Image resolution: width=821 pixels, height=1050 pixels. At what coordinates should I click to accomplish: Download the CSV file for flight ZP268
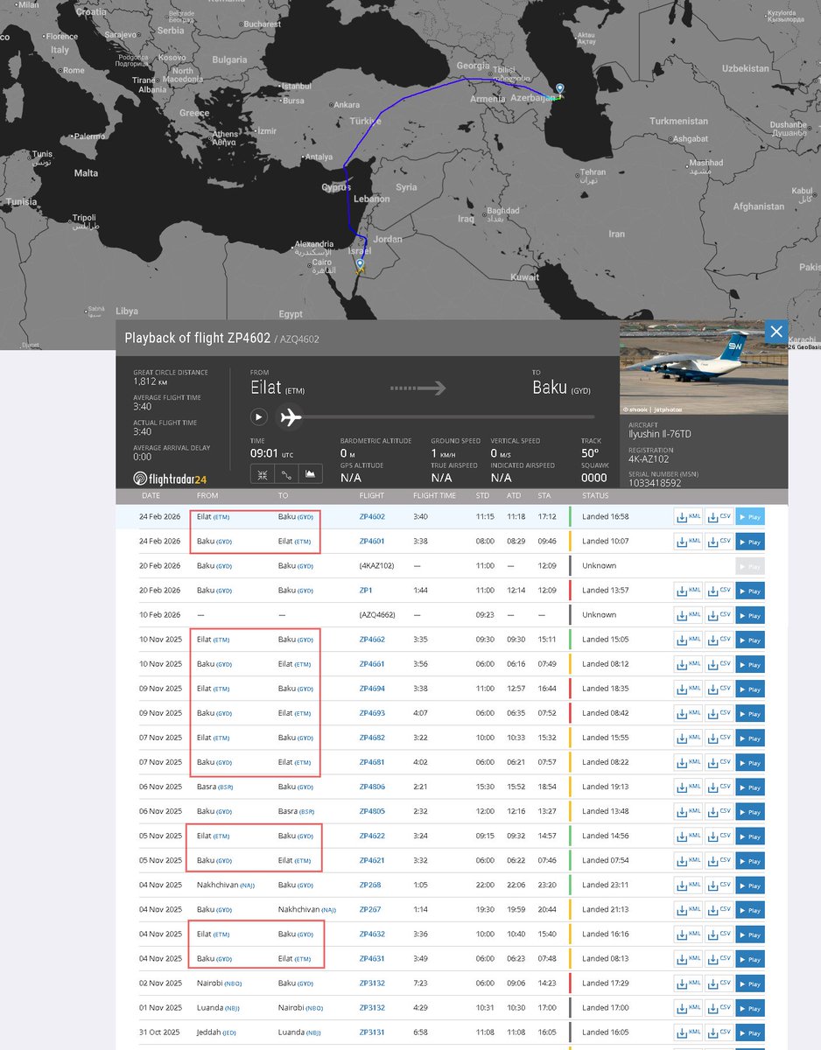pyautogui.click(x=719, y=885)
